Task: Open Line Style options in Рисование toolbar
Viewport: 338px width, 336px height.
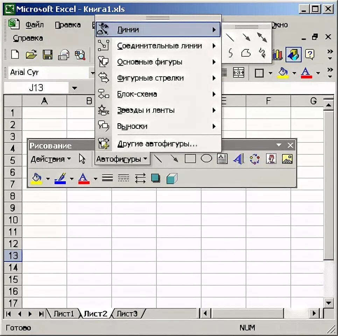Action: coord(107,178)
